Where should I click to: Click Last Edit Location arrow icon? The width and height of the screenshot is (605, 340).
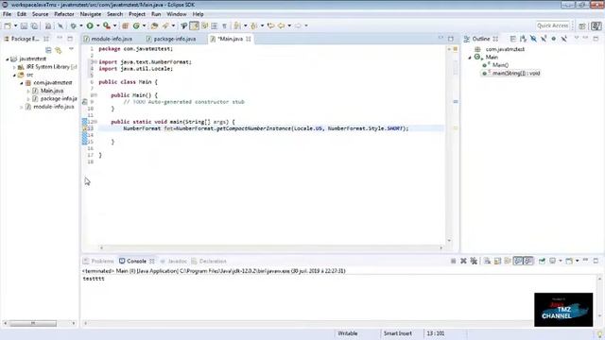[x=271, y=25]
